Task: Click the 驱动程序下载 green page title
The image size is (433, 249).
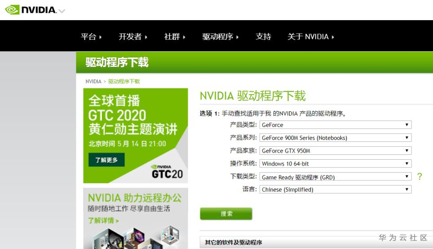Action: click(x=117, y=62)
